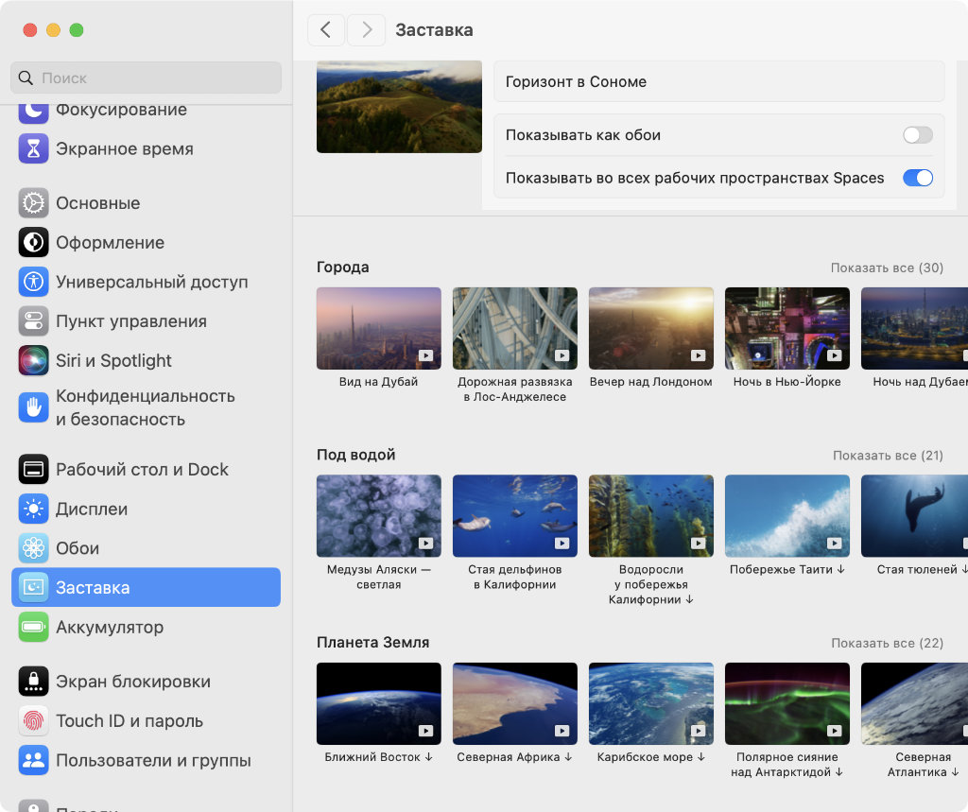Disable the show on all Spaces switch

click(x=917, y=178)
